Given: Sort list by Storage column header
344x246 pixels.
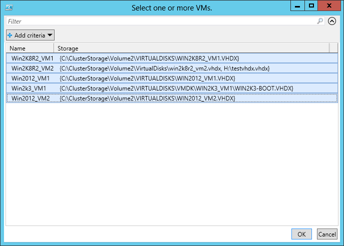Looking at the screenshot, I should [190, 48].
